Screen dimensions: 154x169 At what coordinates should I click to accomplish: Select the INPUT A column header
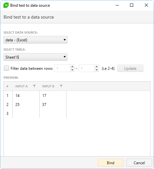[21, 86]
